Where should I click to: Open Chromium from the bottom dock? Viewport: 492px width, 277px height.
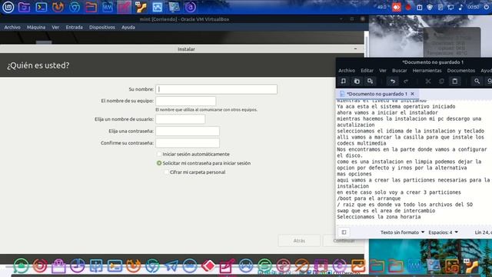(x=152, y=265)
